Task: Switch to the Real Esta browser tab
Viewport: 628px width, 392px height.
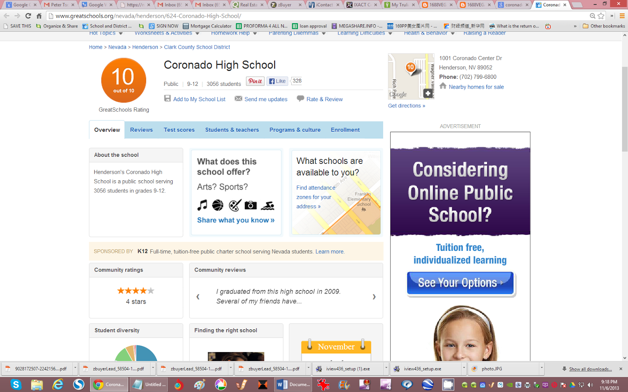Action: click(248, 5)
